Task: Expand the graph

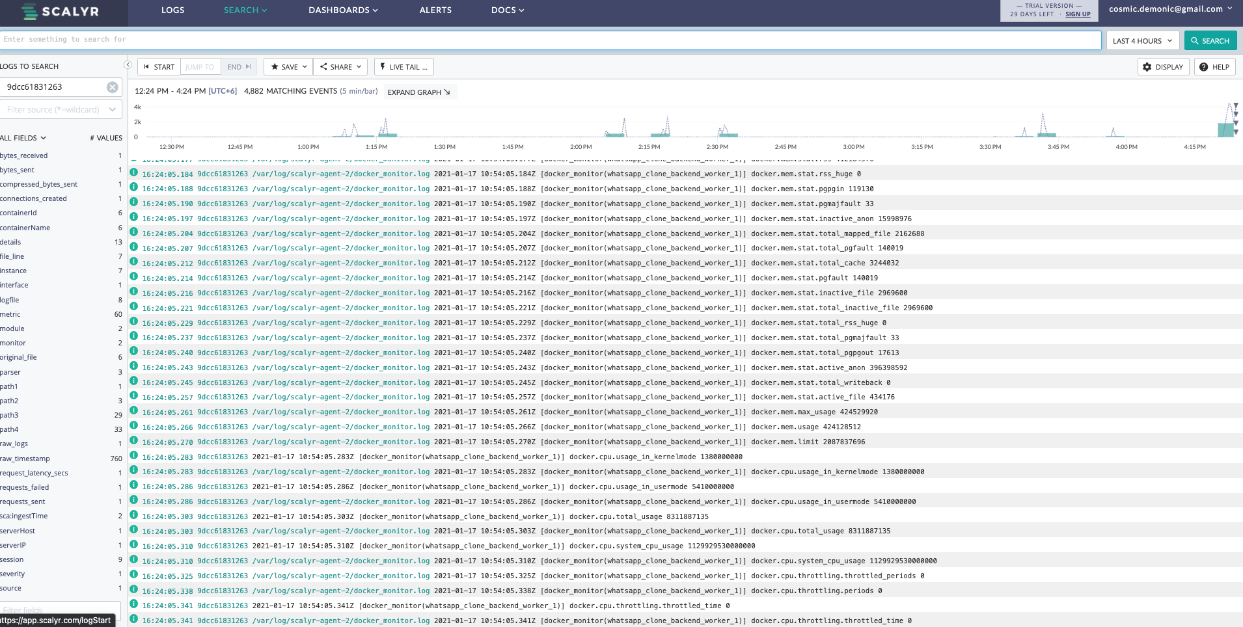Action: pos(419,92)
